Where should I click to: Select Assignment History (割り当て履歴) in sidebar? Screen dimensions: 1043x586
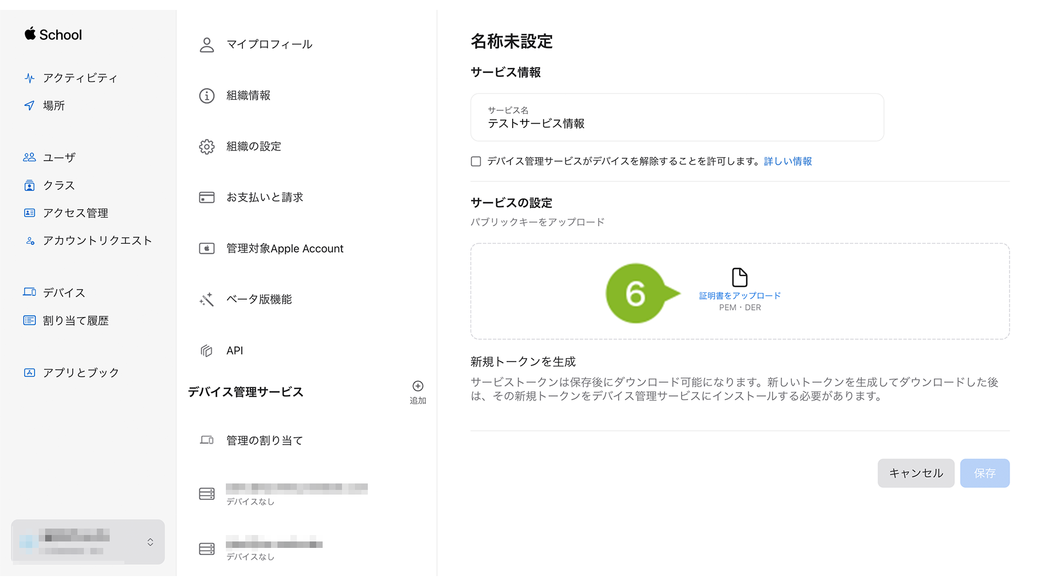pos(76,321)
